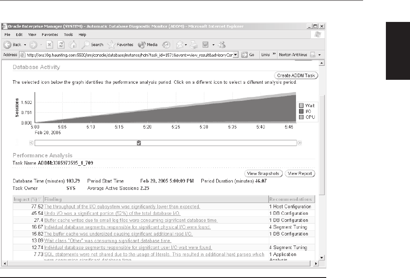This screenshot has height=278, width=410.
Task: Open the Forward button history dropdown
Action: pyautogui.click(x=41, y=45)
